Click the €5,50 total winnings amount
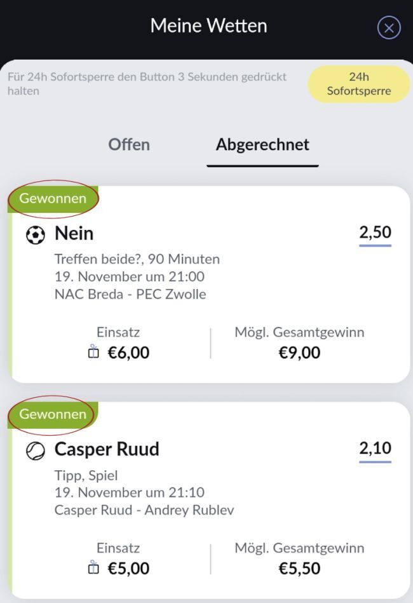The height and width of the screenshot is (603, 413). [299, 568]
